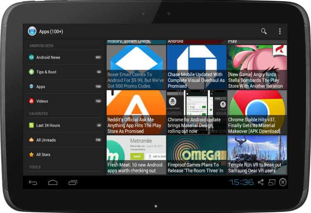Open Last 24 Hours favorites

click(64, 125)
